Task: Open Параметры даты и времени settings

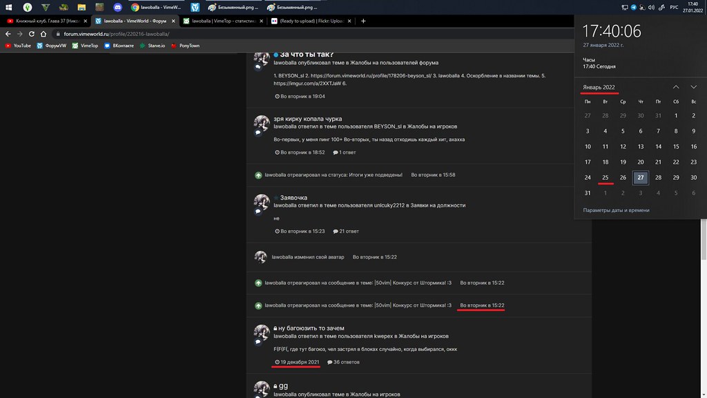Action: pyautogui.click(x=616, y=210)
